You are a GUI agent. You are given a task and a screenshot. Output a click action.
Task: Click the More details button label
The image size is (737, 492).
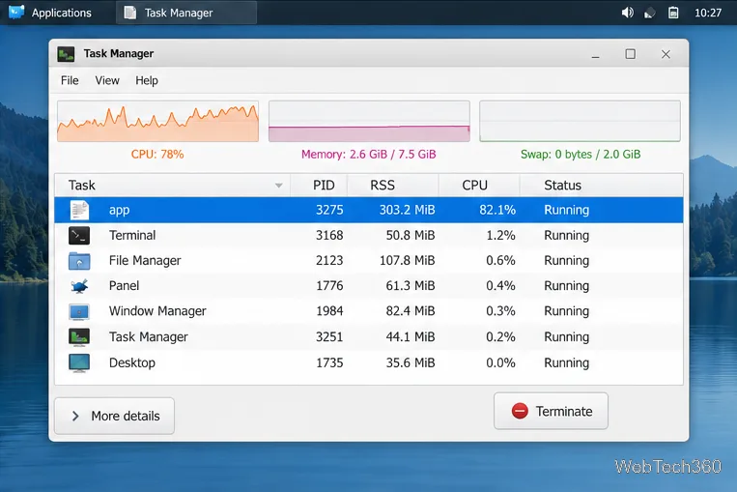[x=126, y=416]
